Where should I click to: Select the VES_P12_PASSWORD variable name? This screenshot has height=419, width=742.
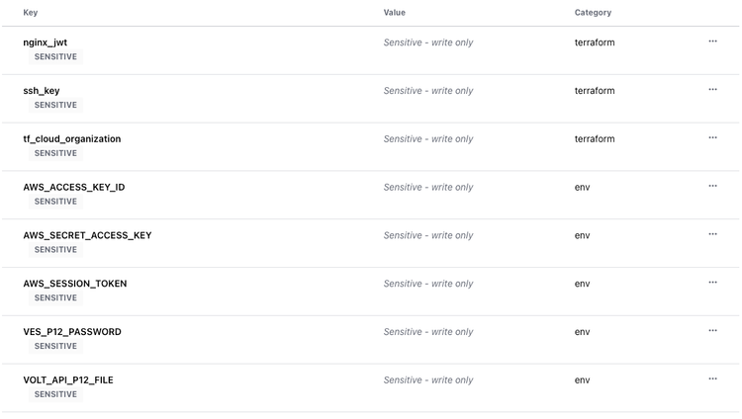point(72,332)
